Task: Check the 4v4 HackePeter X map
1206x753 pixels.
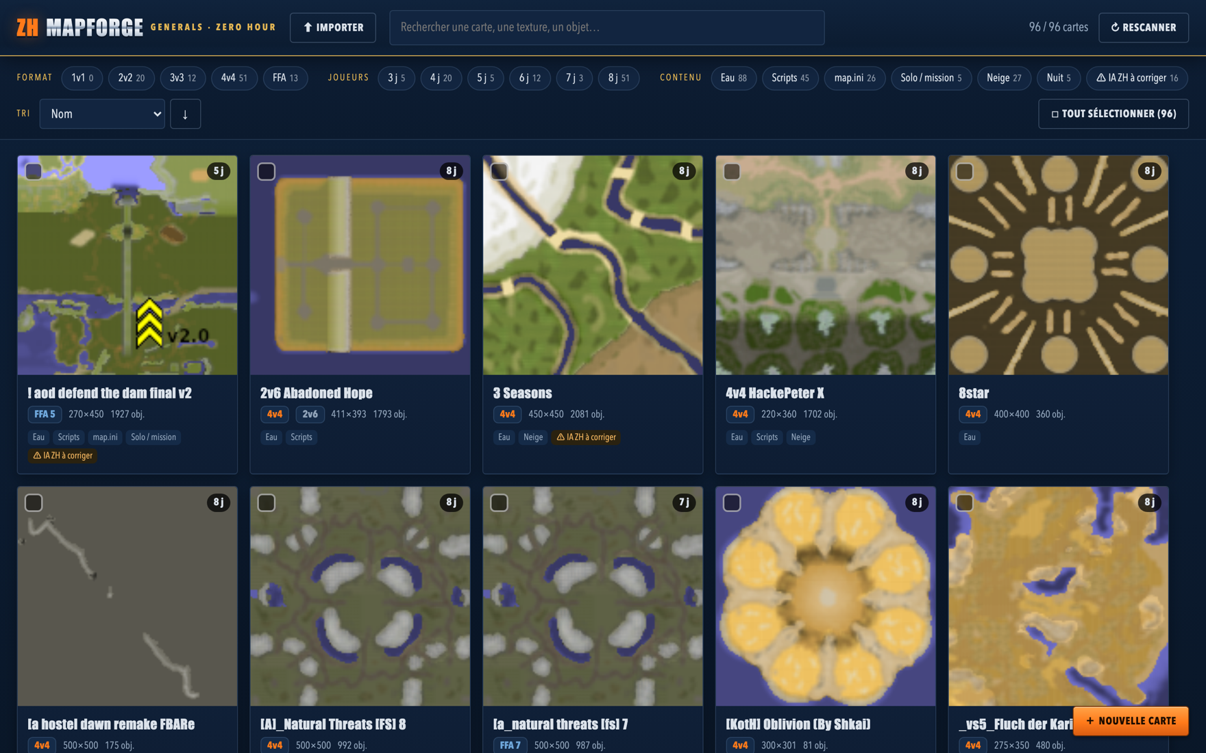Action: click(732, 171)
